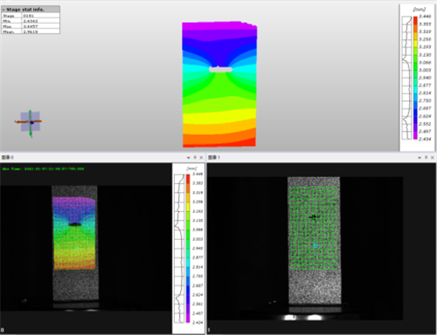
Task: Close the image 1 panel
Action: pyautogui.click(x=433, y=158)
